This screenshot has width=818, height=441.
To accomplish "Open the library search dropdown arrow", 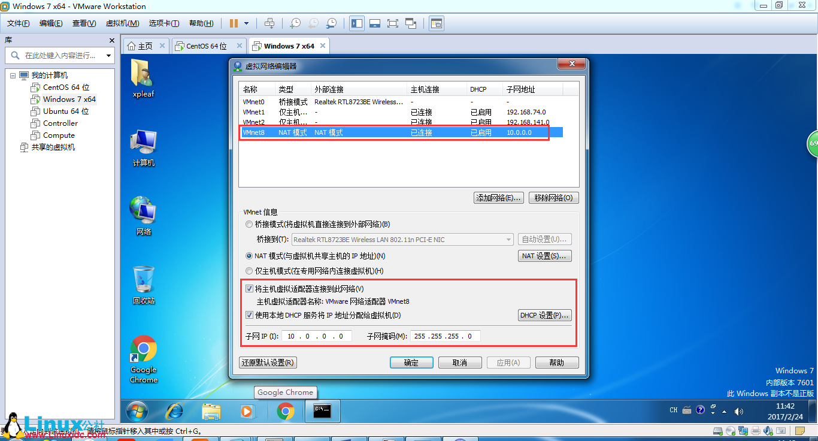I will pyautogui.click(x=109, y=56).
